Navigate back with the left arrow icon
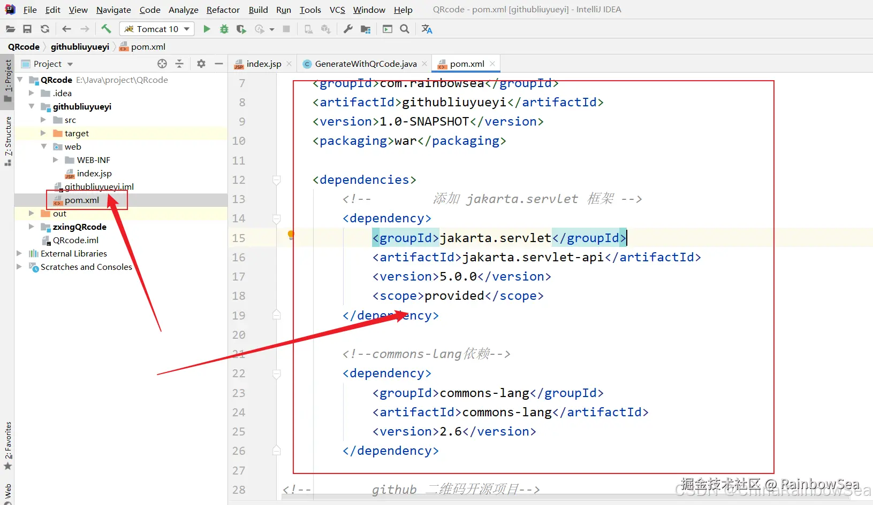 [x=66, y=29]
